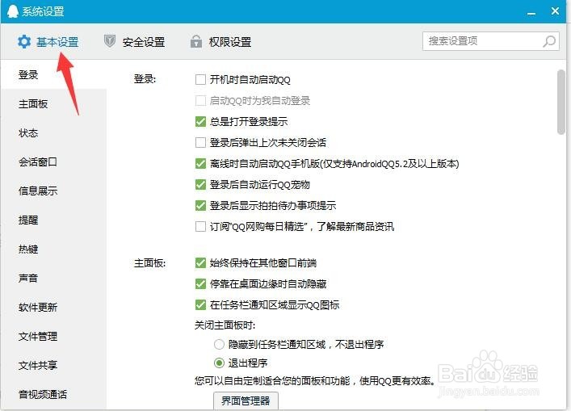Open the 界面管理器 button
The height and width of the screenshot is (411, 571).
tap(246, 401)
